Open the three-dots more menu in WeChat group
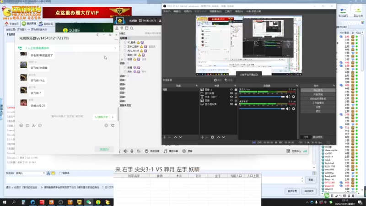The image size is (366, 206). [116, 40]
